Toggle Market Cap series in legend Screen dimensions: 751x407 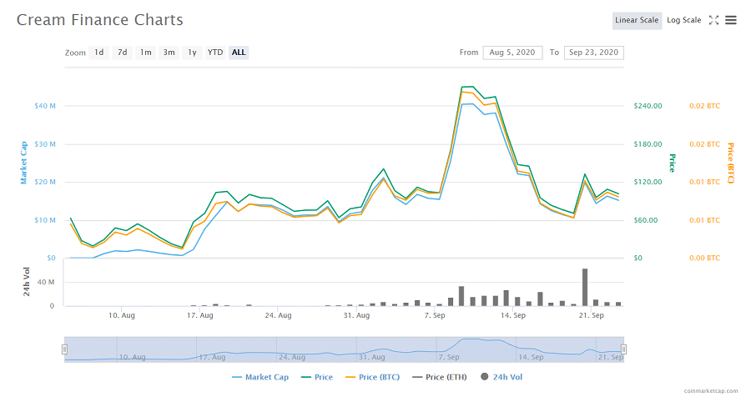click(260, 377)
